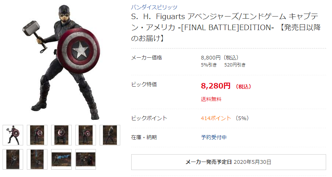Click the 8,800円 maker price
This screenshot has height=177, width=332.
pyautogui.click(x=211, y=58)
